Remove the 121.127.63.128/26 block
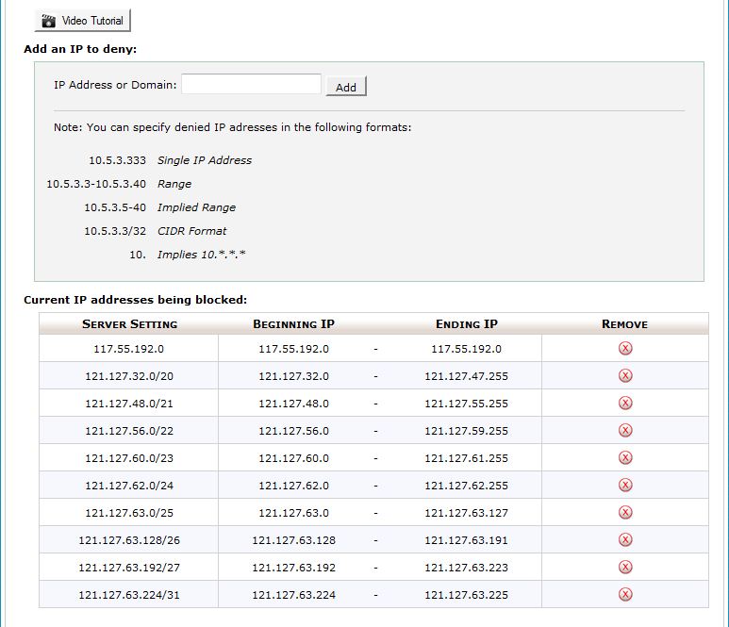This screenshot has width=729, height=627. coord(624,540)
